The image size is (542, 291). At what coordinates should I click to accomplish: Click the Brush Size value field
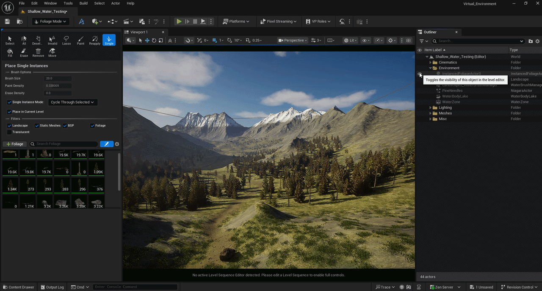point(58,79)
